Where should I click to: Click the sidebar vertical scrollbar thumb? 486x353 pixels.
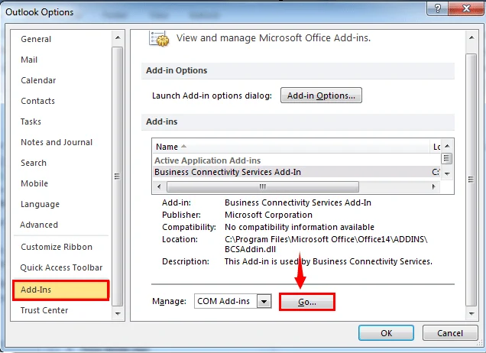[x=117, y=176]
